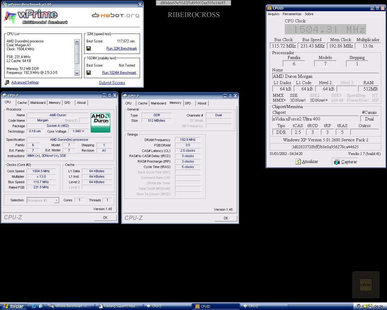Click the DRAM Frequency field 192.9 MHz
Screen dimensions: 387x310
click(x=188, y=140)
